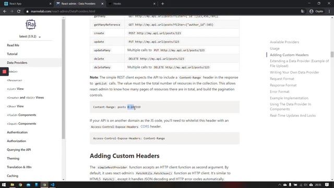
Task: Jump to Response Format section
Action: click(x=283, y=85)
